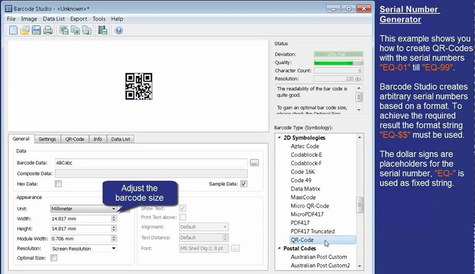Save the barcode with the floppy icon
Viewport: 475px width, 274px height.
(36, 30)
